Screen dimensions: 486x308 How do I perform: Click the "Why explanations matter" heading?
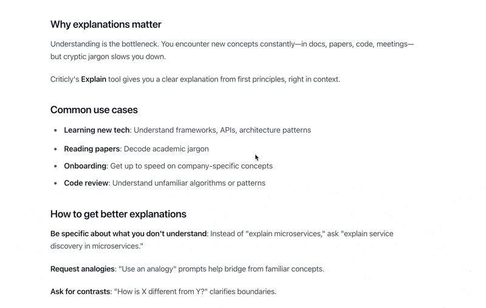click(x=106, y=24)
